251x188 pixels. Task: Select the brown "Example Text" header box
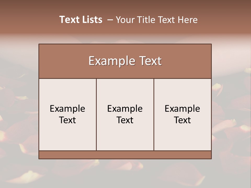(x=125, y=61)
